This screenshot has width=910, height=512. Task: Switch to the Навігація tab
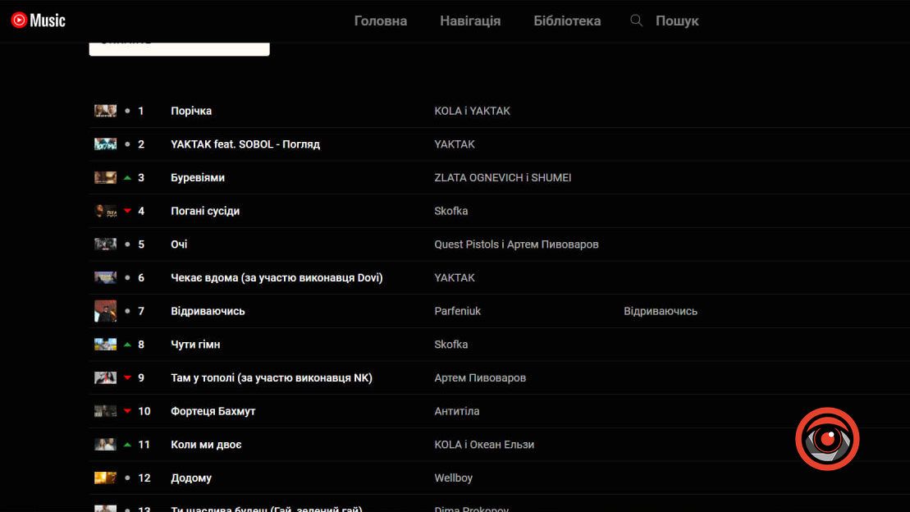pyautogui.click(x=470, y=21)
